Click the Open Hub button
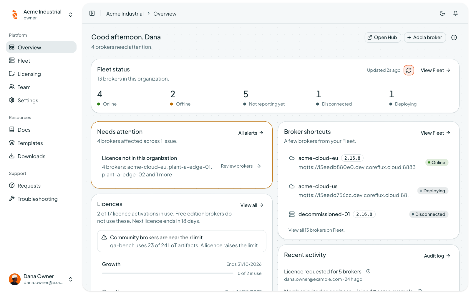The image size is (471, 294). coord(383,37)
